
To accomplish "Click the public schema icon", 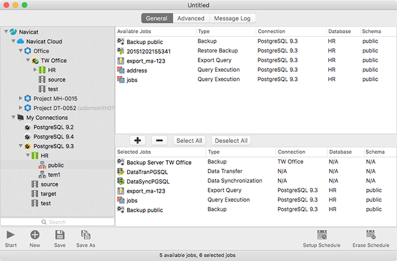I will pos(42,165).
